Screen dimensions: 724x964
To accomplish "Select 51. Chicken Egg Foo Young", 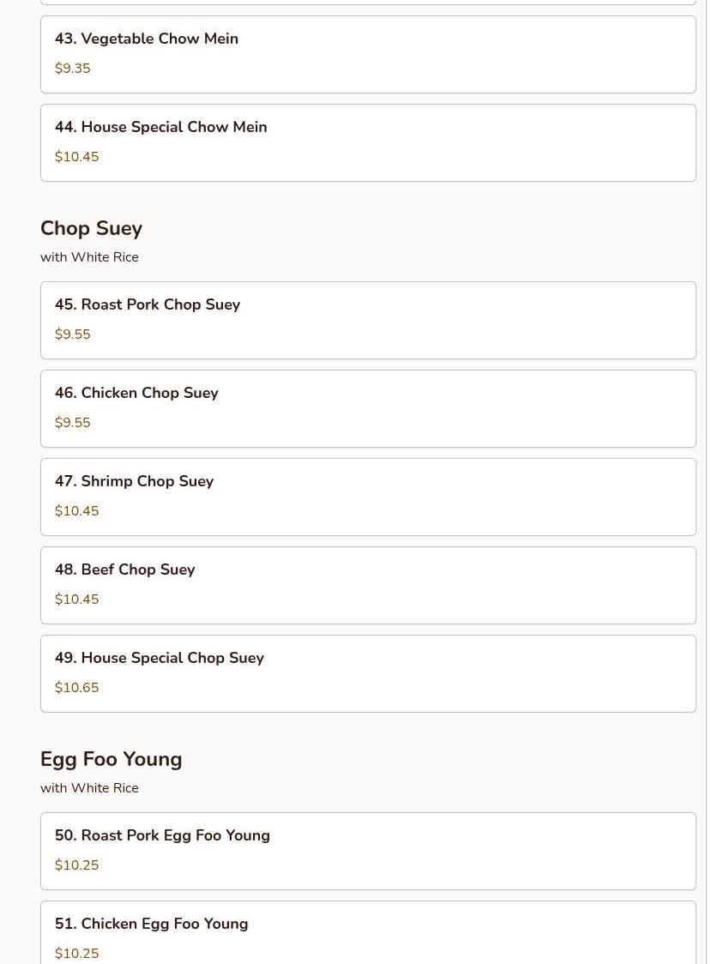I will tap(367, 933).
